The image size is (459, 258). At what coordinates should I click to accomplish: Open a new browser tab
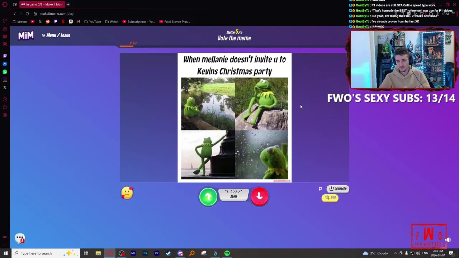(68, 4)
